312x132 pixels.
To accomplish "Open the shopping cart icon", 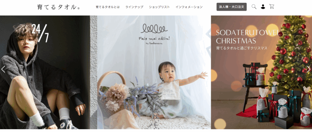I will (271, 7).
